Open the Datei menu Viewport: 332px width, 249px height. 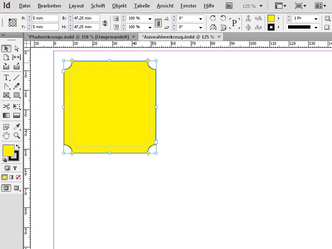pos(24,6)
